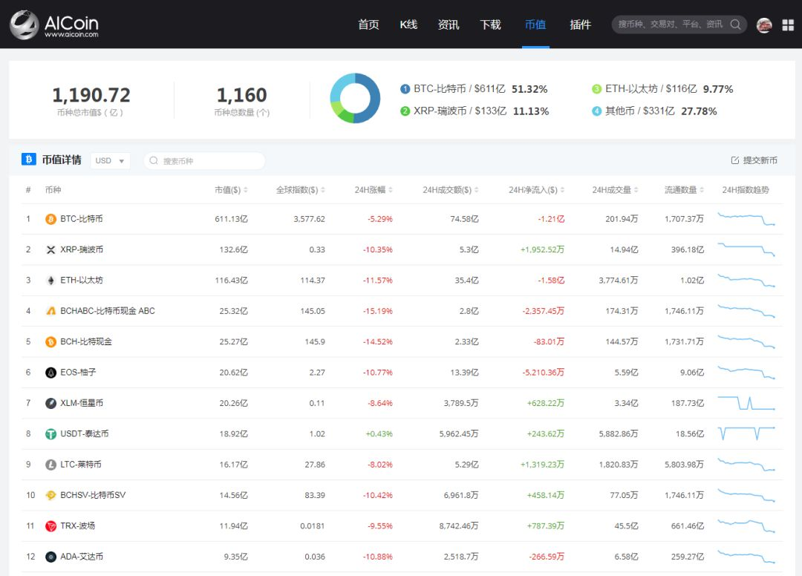This screenshot has width=802, height=576.
Task: Click the 5,803.98万 LTC circulation cell
Action: tap(685, 464)
